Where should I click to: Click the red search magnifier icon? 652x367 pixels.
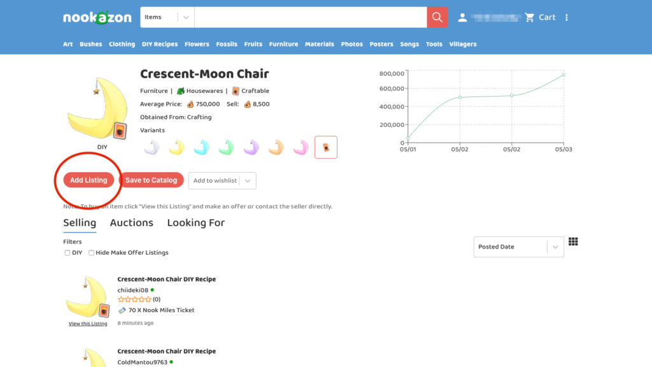[437, 17]
